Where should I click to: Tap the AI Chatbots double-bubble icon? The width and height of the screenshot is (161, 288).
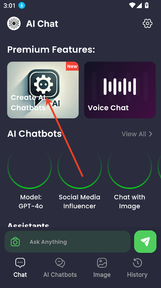[x=60, y=263]
